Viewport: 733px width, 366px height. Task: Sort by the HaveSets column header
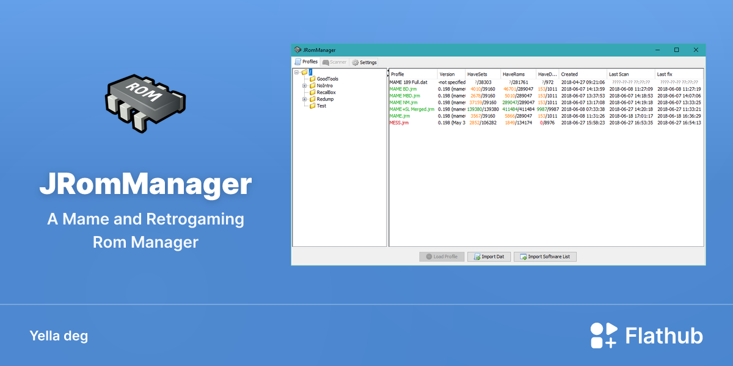[x=483, y=74]
